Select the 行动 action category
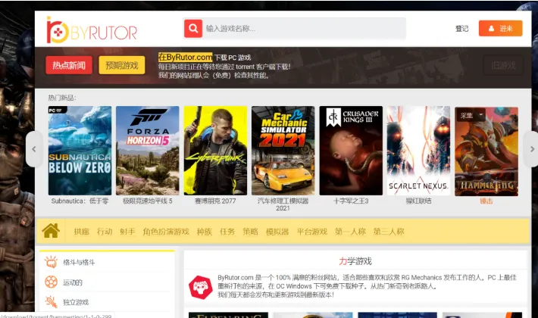 click(105, 232)
